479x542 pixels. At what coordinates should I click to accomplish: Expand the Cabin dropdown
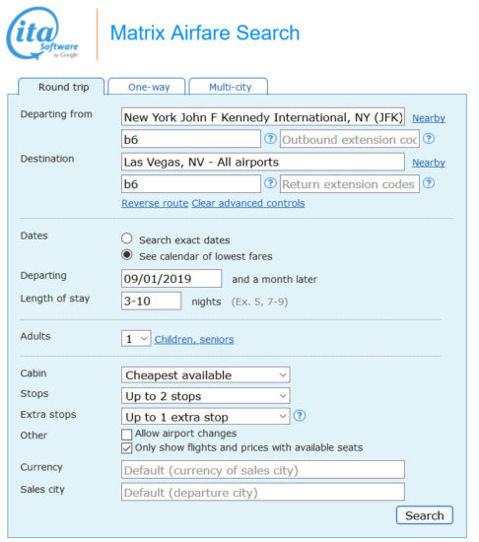tap(206, 375)
